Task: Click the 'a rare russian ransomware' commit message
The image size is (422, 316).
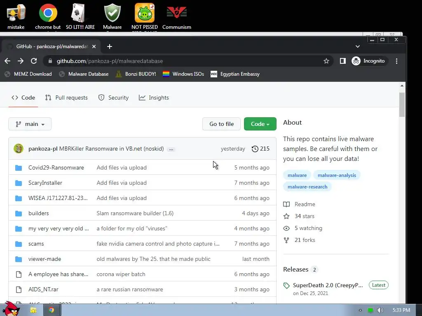Action: point(130,289)
